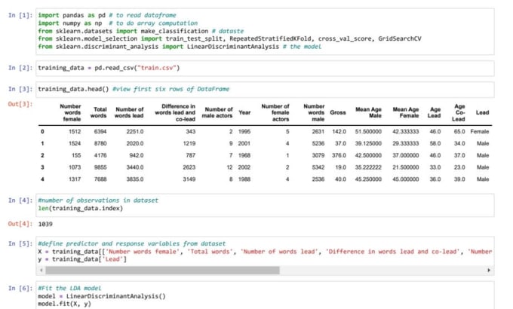Click the horizontal scrollbar thumb in cell 5
Screen dimensions: 513x309
click(x=163, y=271)
